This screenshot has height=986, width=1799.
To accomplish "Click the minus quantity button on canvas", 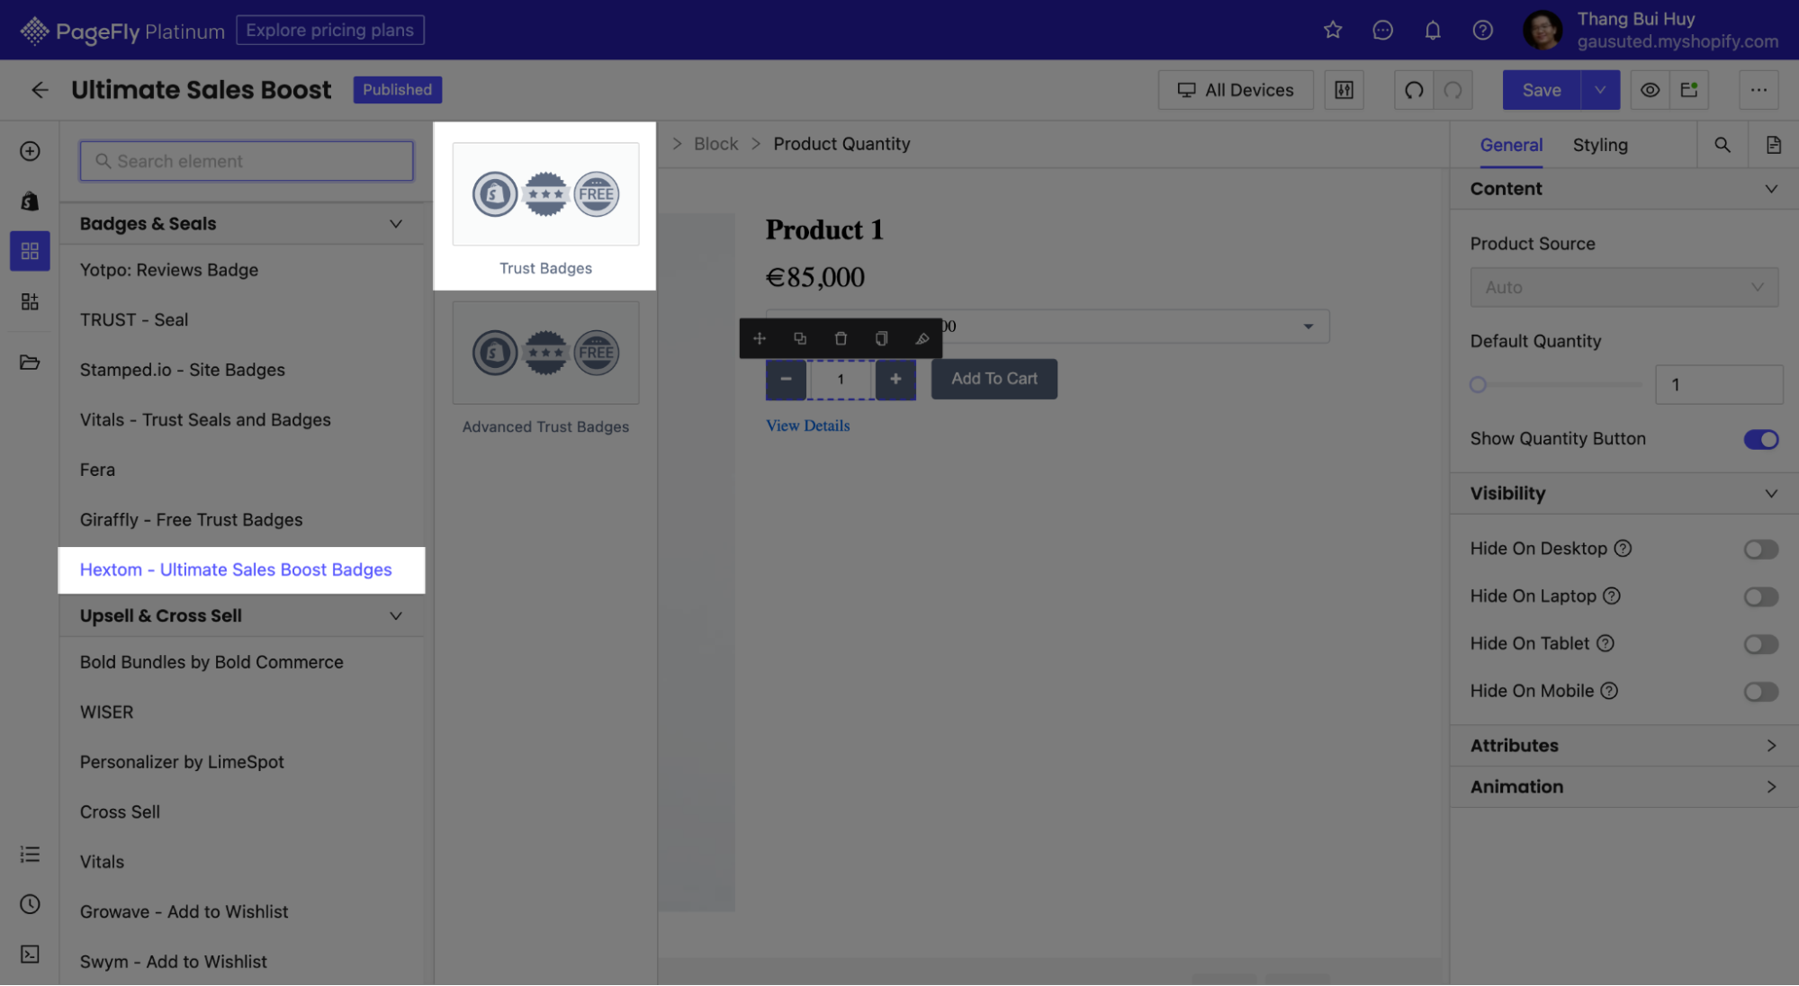I will pos(786,379).
